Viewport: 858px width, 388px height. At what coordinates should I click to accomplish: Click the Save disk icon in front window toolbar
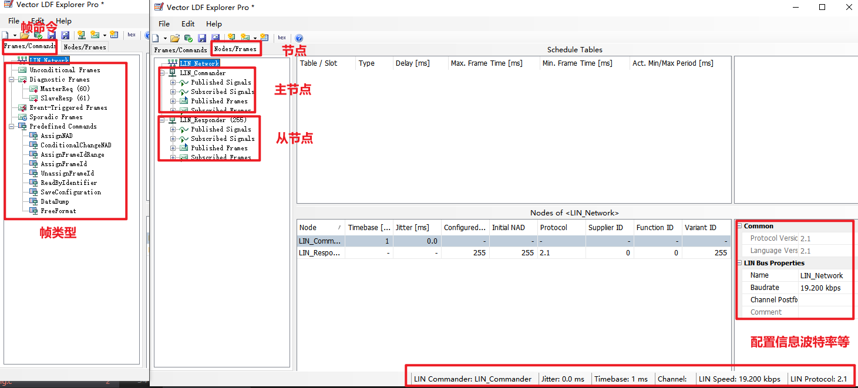point(201,38)
